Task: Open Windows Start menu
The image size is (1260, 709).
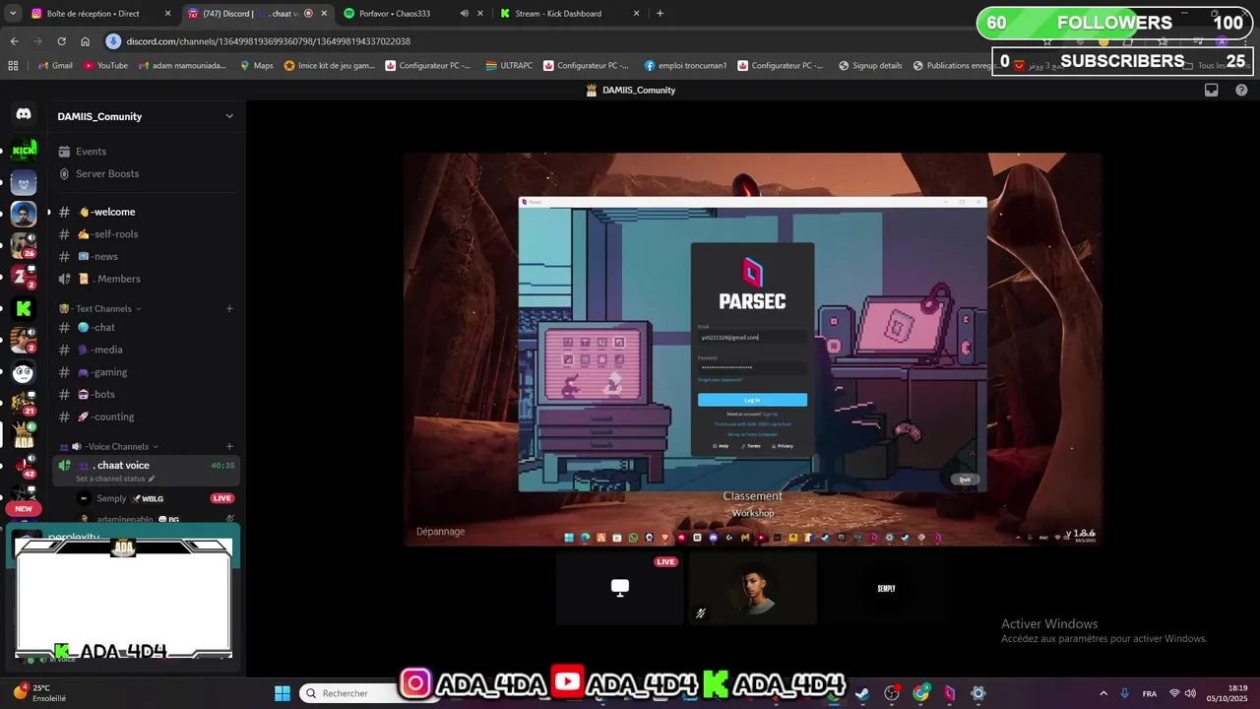Action: click(x=283, y=693)
